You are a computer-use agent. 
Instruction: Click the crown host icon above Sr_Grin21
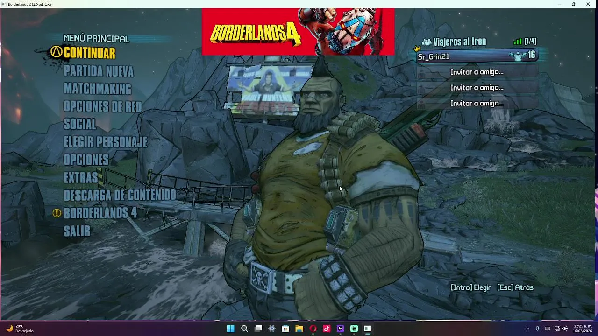coord(417,48)
